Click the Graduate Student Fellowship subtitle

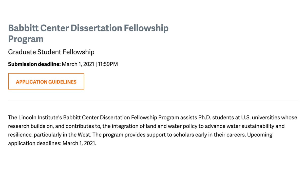click(51, 52)
